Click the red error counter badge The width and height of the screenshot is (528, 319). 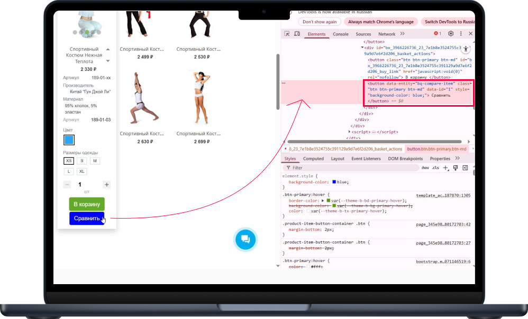click(x=438, y=34)
